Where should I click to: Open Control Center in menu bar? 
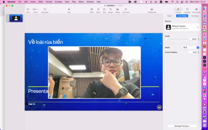point(182,2)
